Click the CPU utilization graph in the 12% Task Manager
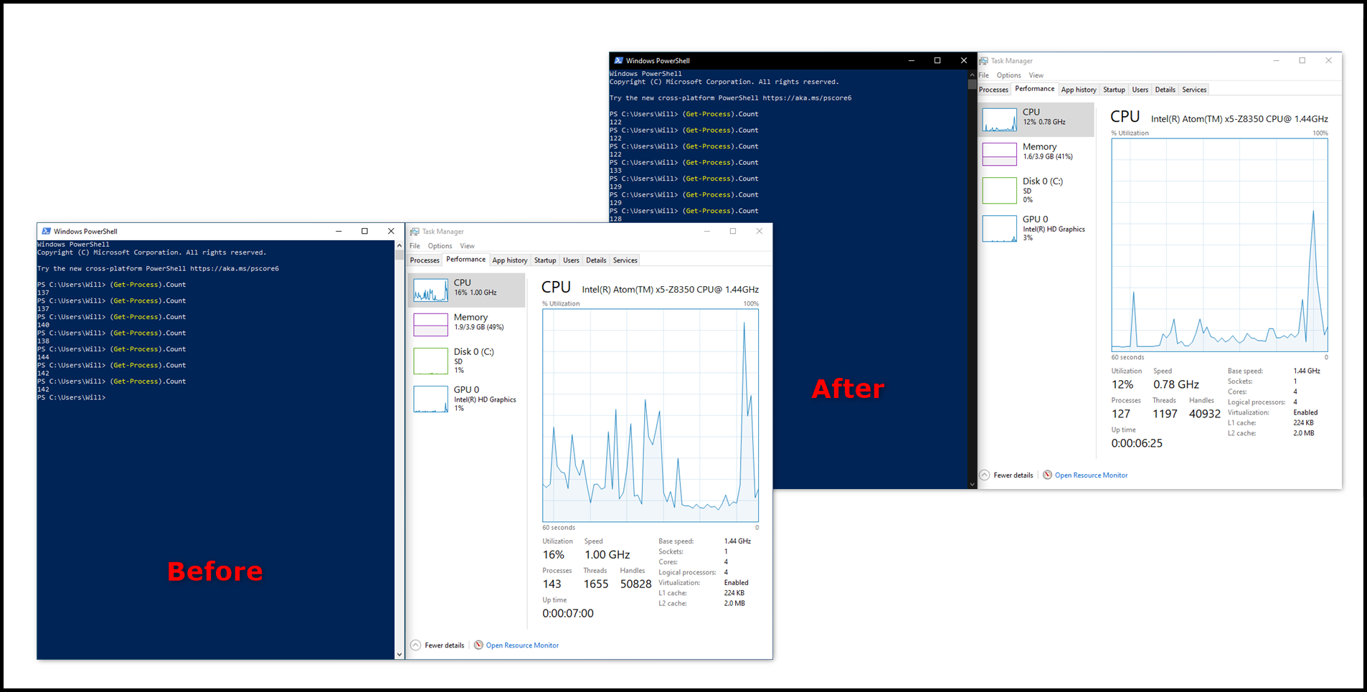This screenshot has height=692, width=1367. pos(1219,245)
